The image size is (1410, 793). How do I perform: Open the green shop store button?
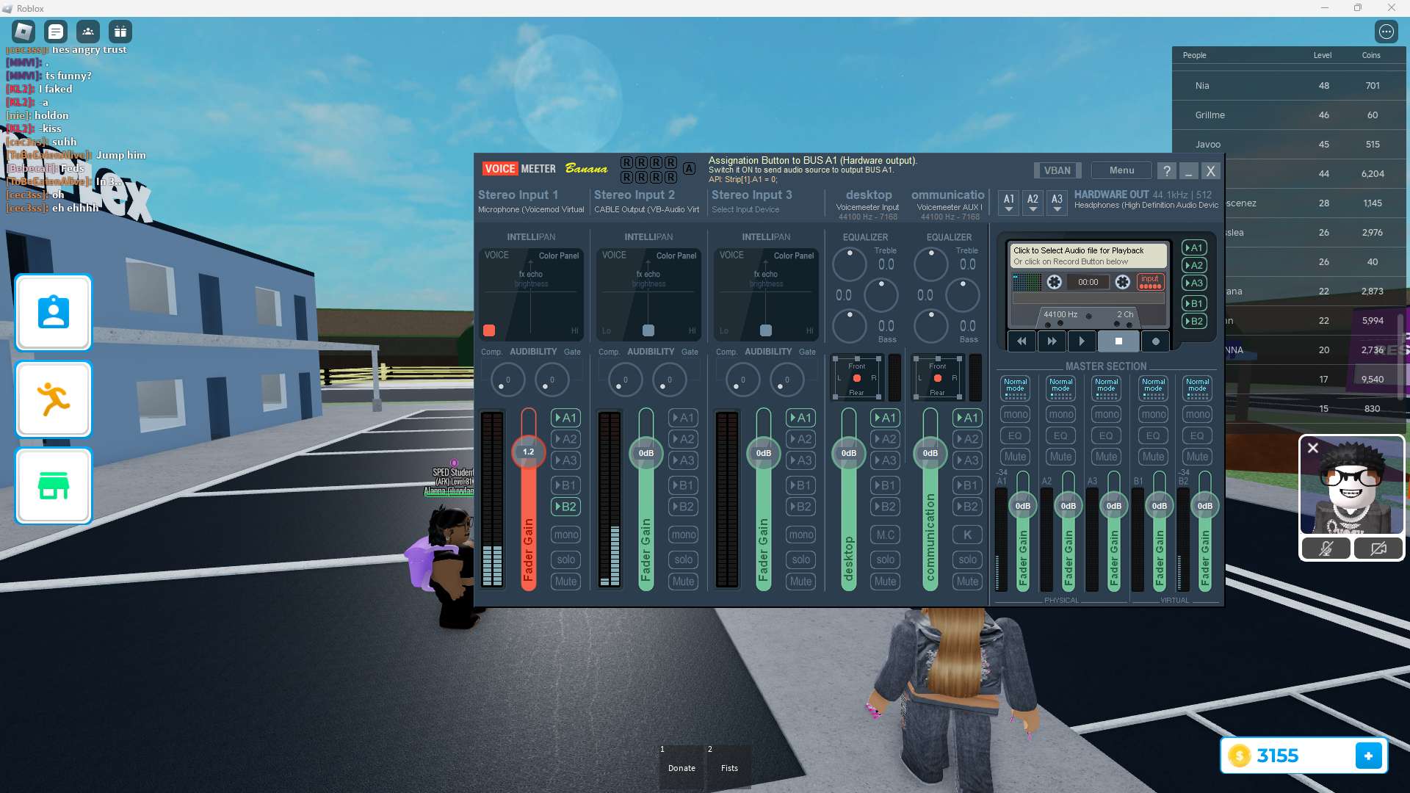(x=54, y=486)
